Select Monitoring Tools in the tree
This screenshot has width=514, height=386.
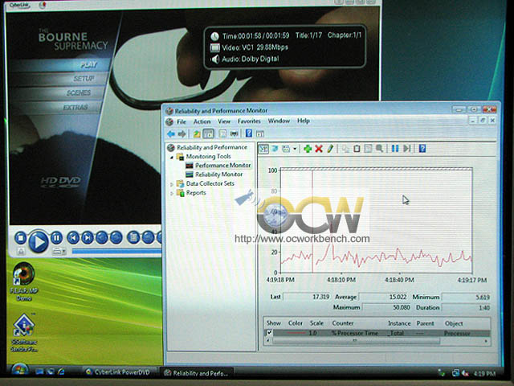click(208, 157)
